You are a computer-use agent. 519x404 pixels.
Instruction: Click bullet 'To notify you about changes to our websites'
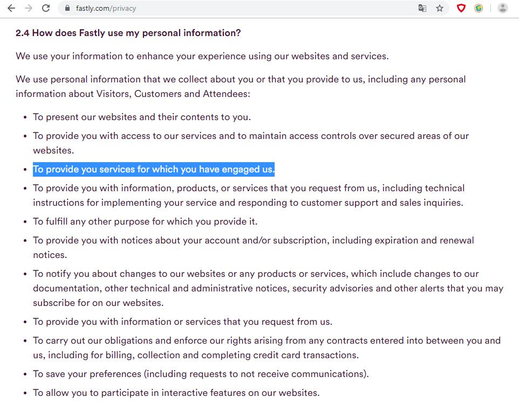[x=268, y=288]
